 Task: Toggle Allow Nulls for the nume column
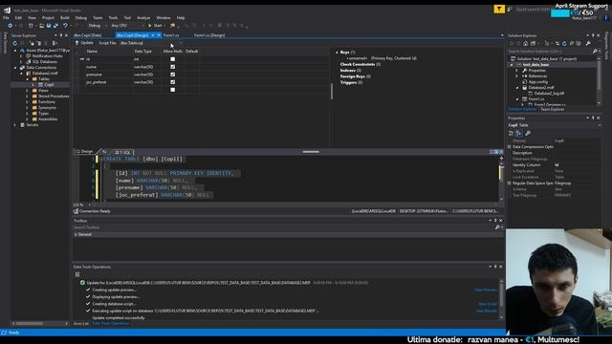click(172, 67)
